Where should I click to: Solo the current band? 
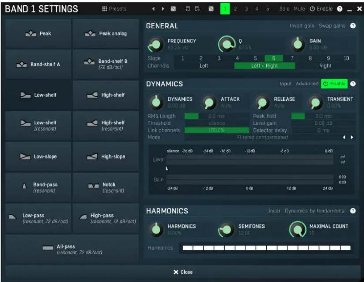(x=284, y=9)
